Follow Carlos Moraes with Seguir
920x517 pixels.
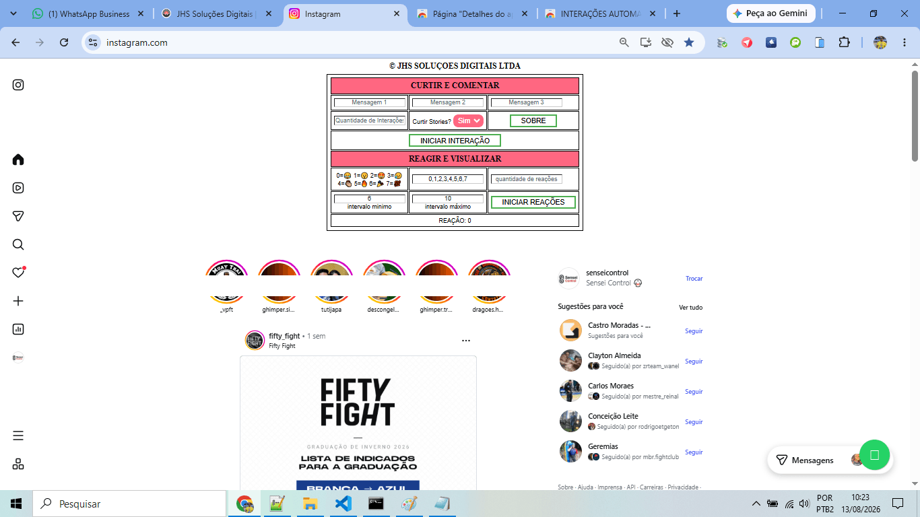pyautogui.click(x=694, y=392)
